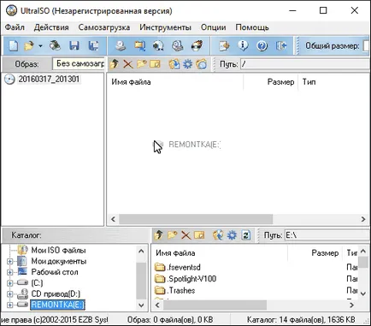Click the catalog file list scroll left arrow
The height and width of the screenshot is (326, 371).
[157, 305]
